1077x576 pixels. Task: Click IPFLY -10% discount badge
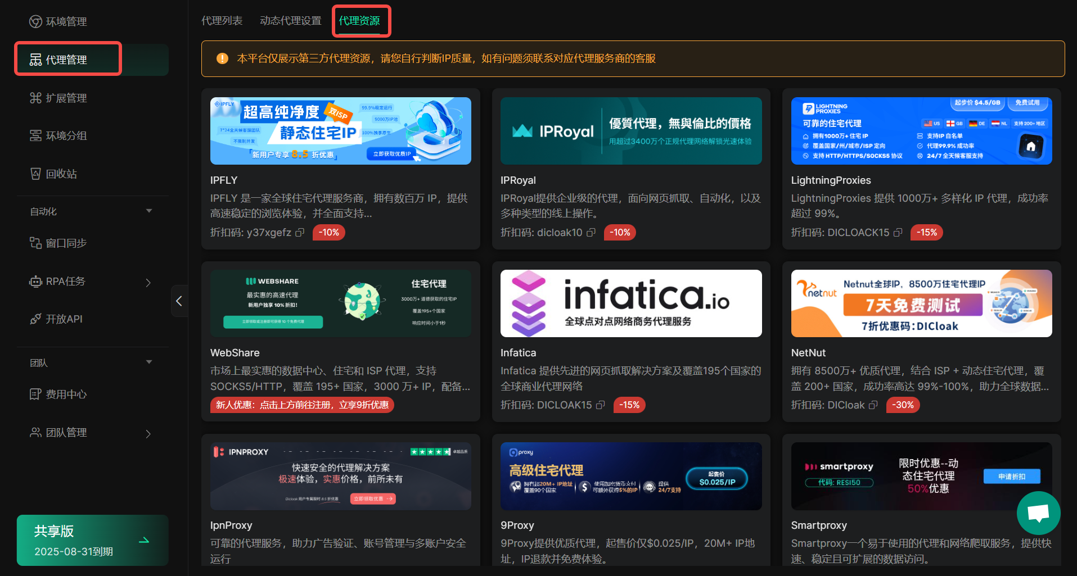(x=329, y=233)
